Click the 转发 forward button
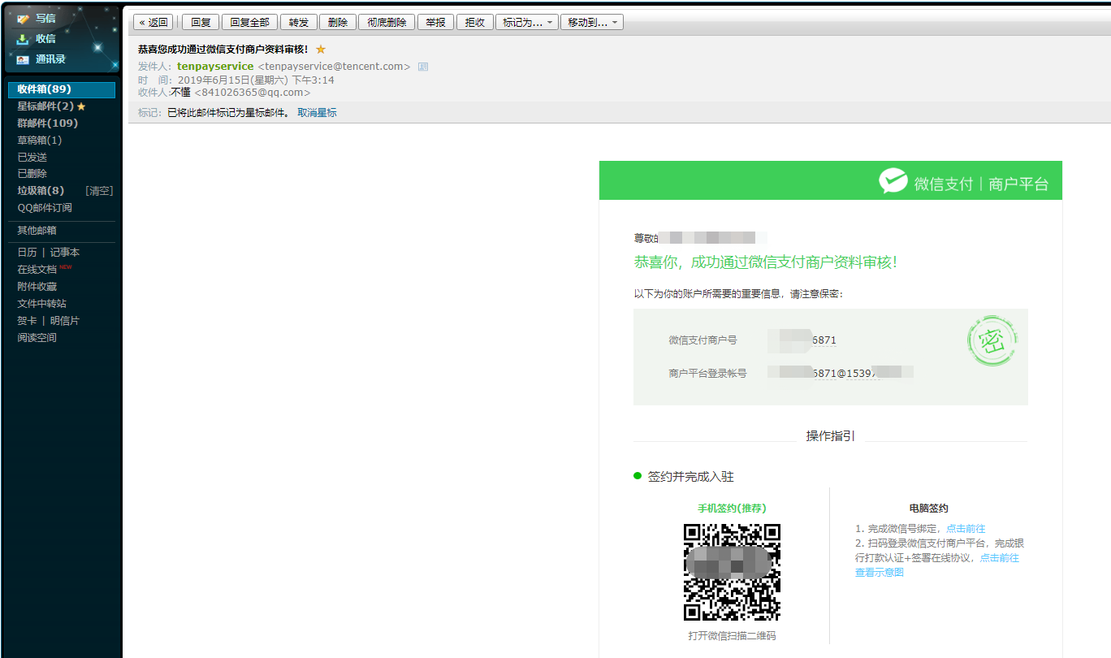This screenshot has width=1111, height=658. pos(299,23)
